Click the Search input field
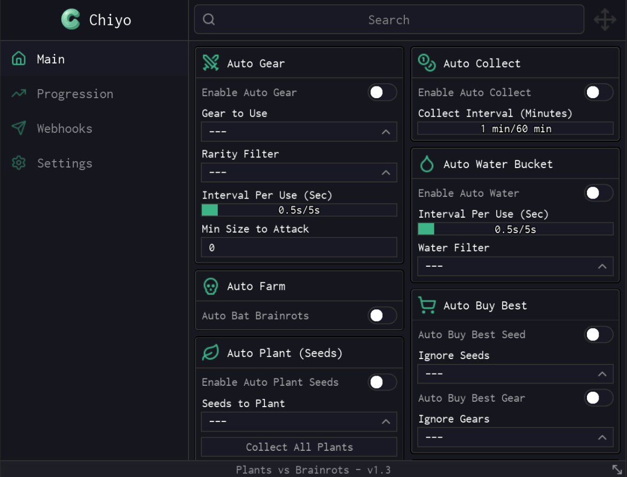Viewport: 627px width, 477px height. 389,20
